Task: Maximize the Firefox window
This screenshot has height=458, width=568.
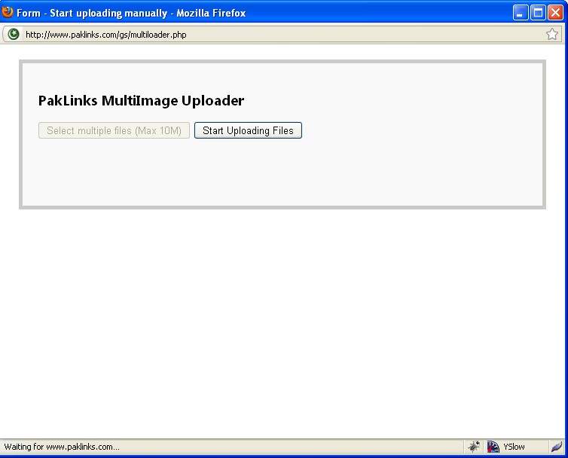Action: 538,13
